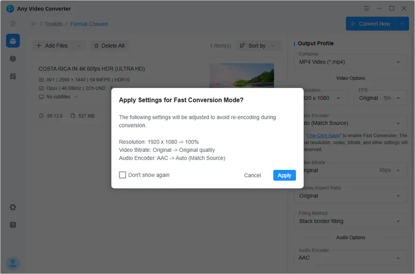Open settings gear in sidebar

click(x=13, y=207)
